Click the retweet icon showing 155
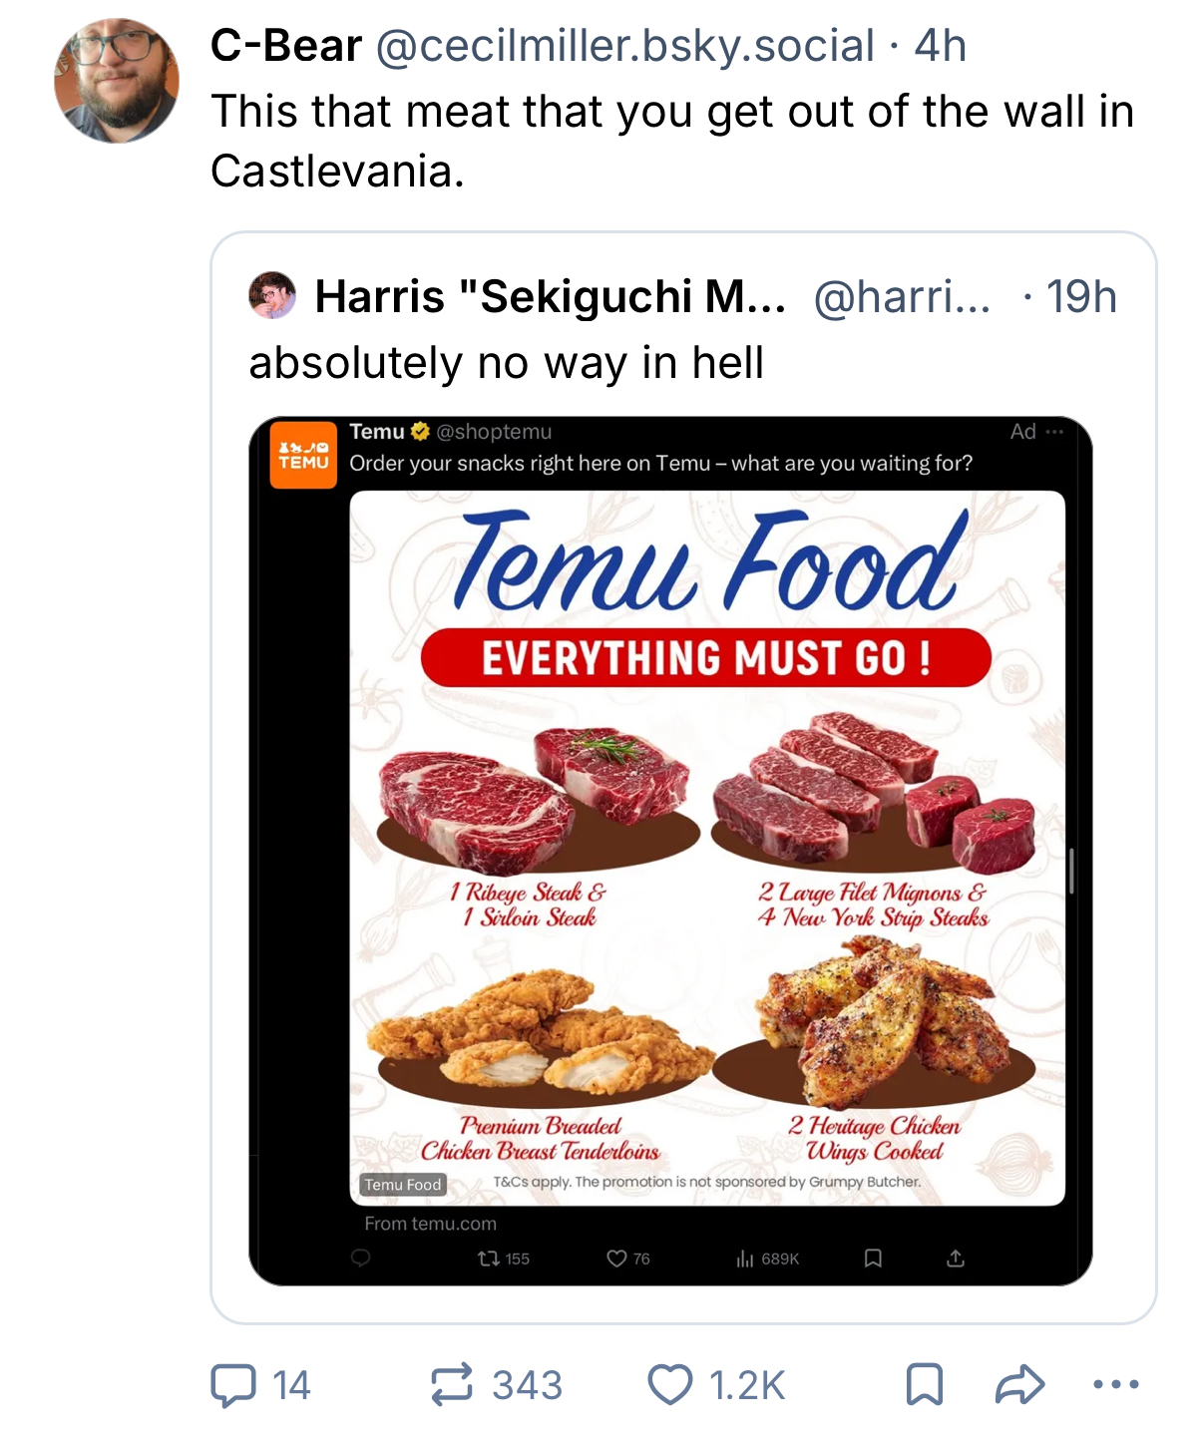 click(489, 1259)
